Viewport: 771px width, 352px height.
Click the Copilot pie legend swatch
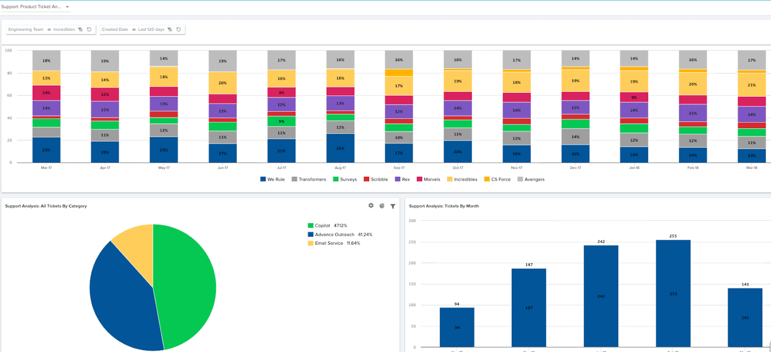pos(311,225)
